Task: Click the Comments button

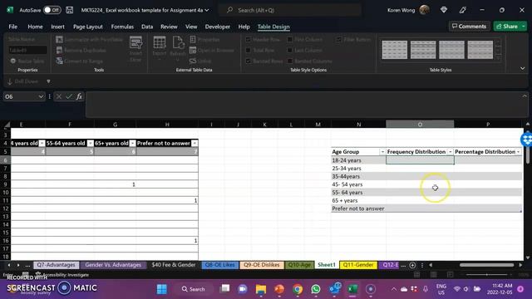Action: click(x=469, y=26)
